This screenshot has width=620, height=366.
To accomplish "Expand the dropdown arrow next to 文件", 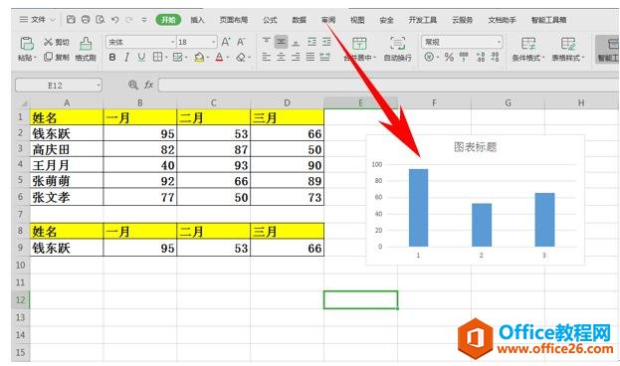I will click(x=53, y=20).
